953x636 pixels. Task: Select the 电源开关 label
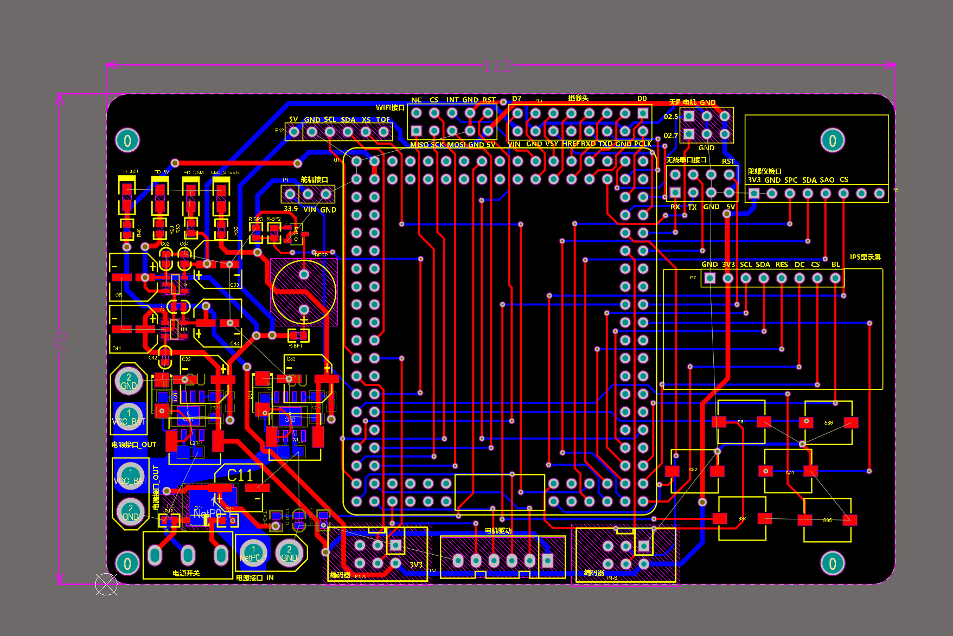(186, 573)
